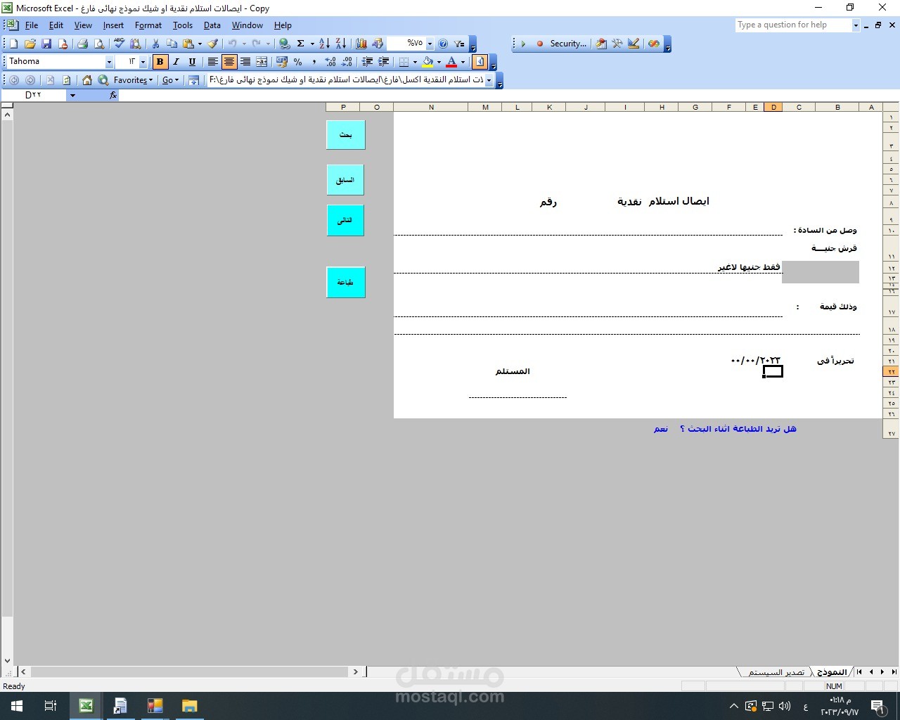This screenshot has width=900, height=720.
Task: Open the Tools menu
Action: [x=183, y=25]
